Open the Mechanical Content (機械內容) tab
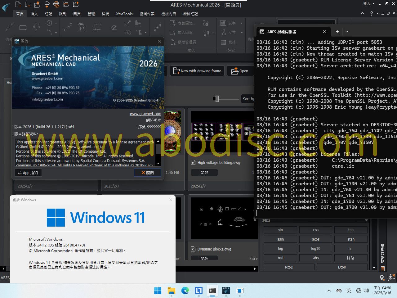397x298 pixels. coord(169,14)
